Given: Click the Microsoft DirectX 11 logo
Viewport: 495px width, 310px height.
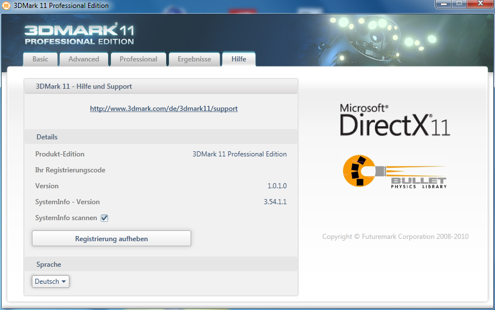Looking at the screenshot, I should coord(395,120).
